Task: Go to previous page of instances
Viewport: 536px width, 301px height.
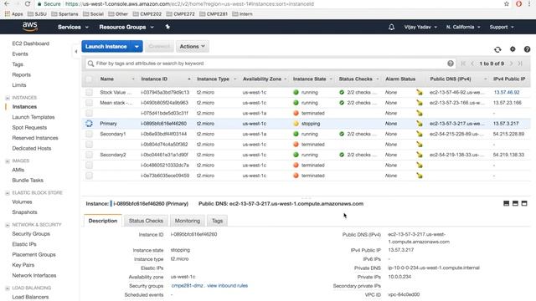Action: coord(472,64)
